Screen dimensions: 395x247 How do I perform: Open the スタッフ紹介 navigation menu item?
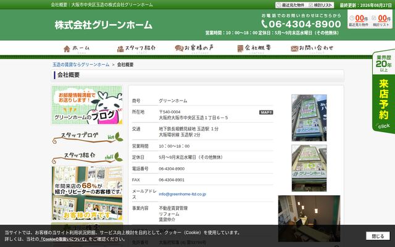pyautogui.click(x=136, y=48)
